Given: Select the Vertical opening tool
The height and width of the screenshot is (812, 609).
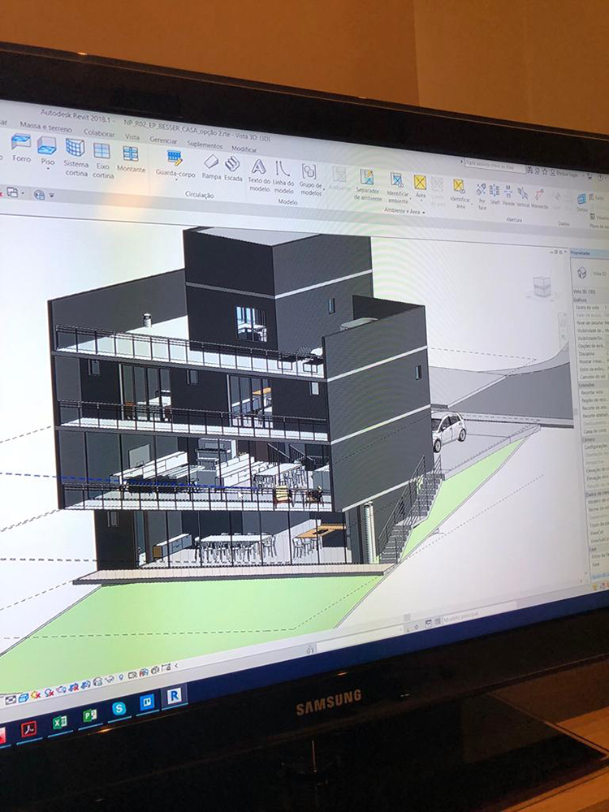Looking at the screenshot, I should click(x=522, y=197).
